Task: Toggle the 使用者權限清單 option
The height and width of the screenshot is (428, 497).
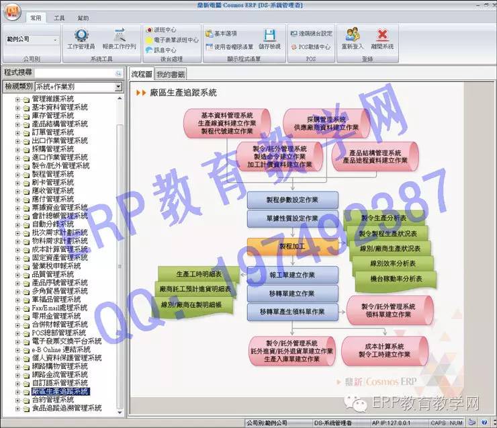Action: pos(228,47)
